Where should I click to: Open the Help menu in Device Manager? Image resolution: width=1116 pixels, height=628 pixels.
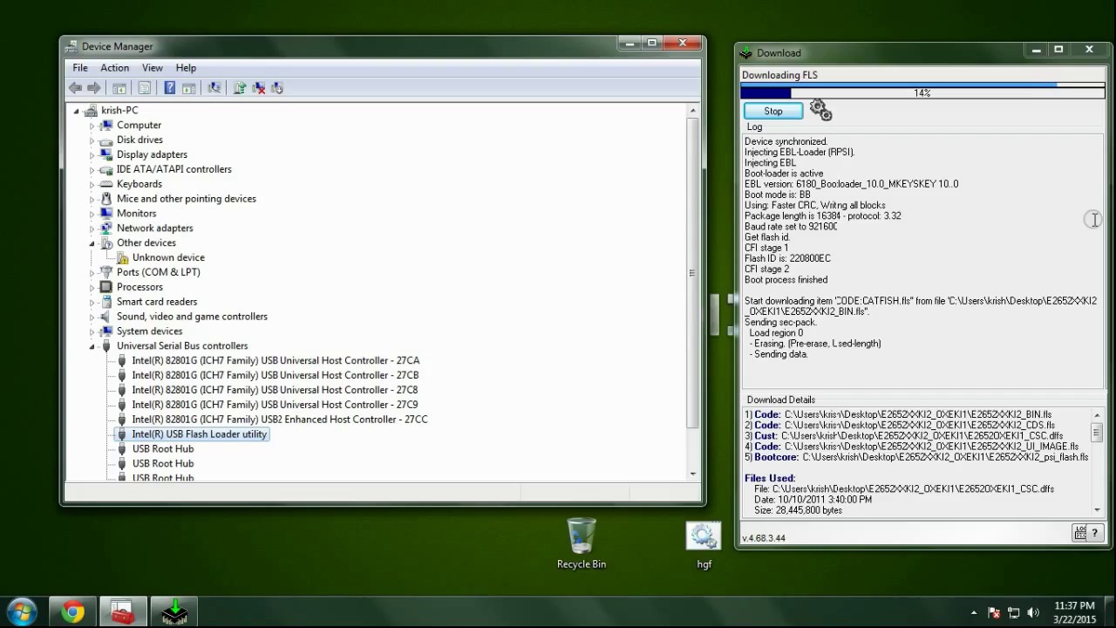[186, 67]
